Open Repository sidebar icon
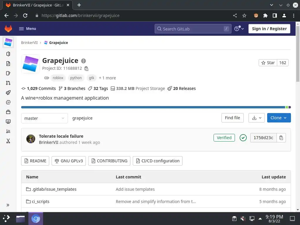 [x=8, y=64]
